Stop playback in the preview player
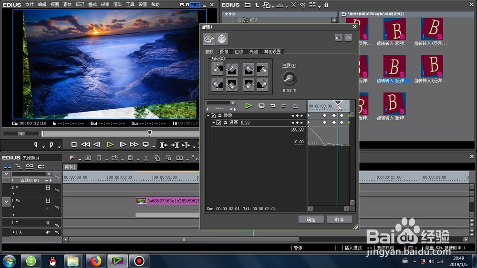The image size is (477, 268). tap(74, 144)
